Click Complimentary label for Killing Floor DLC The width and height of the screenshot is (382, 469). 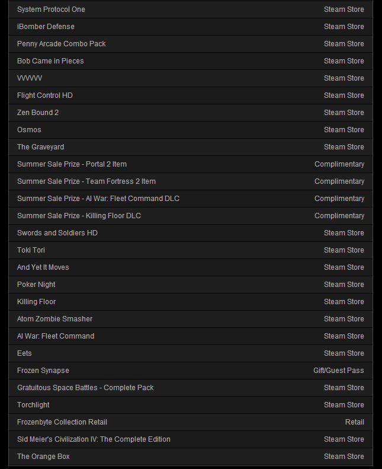[x=339, y=216]
